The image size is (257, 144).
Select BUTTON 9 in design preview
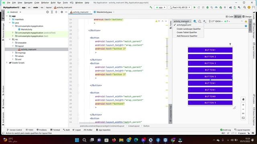coord(210,103)
